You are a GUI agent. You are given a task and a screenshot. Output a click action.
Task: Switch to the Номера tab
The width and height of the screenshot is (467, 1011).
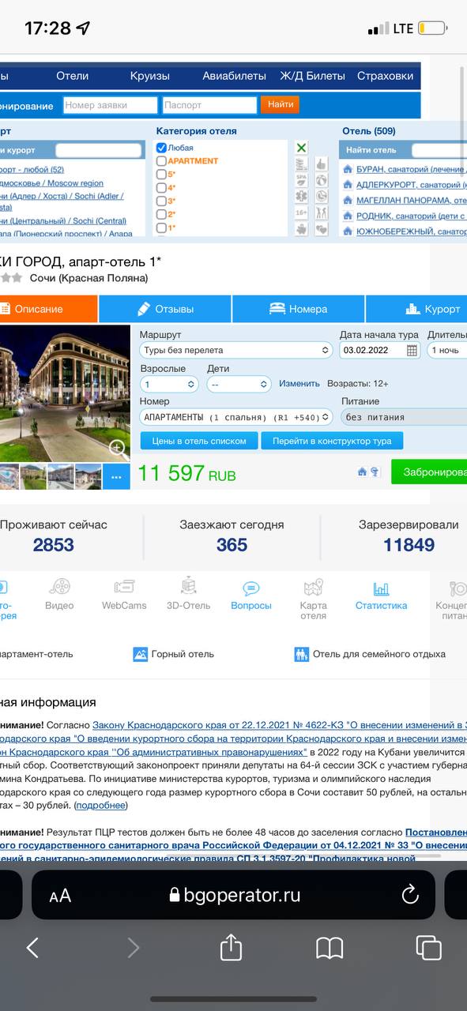[x=299, y=309]
